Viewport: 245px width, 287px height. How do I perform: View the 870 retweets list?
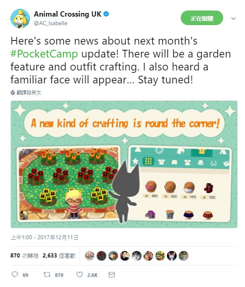[24, 255]
